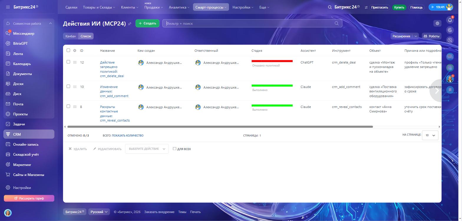Image resolution: width=462 pixels, height=221 pixels.
Task: Expand the Клиенты dropdown menu
Action: point(130,7)
